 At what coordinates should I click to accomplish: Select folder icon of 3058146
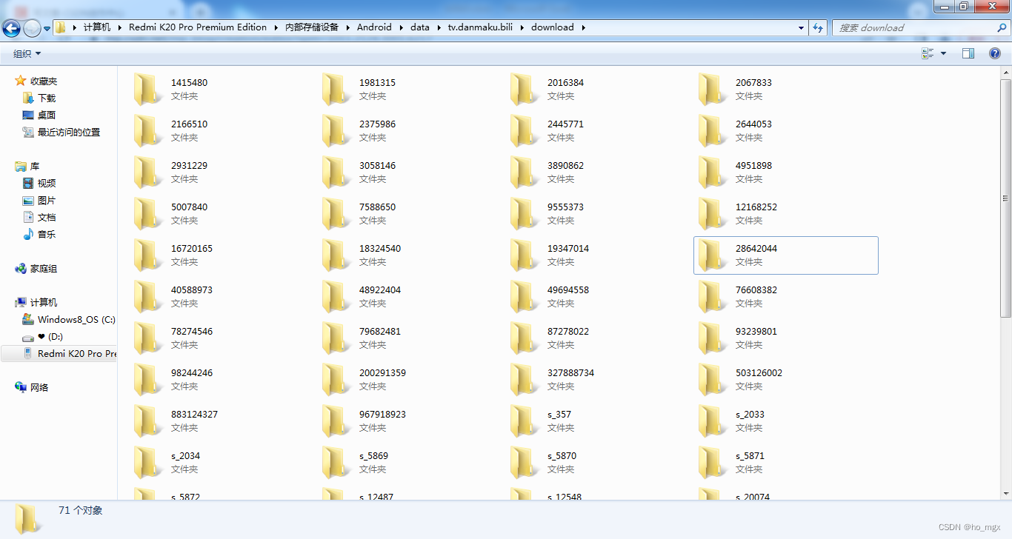[336, 173]
